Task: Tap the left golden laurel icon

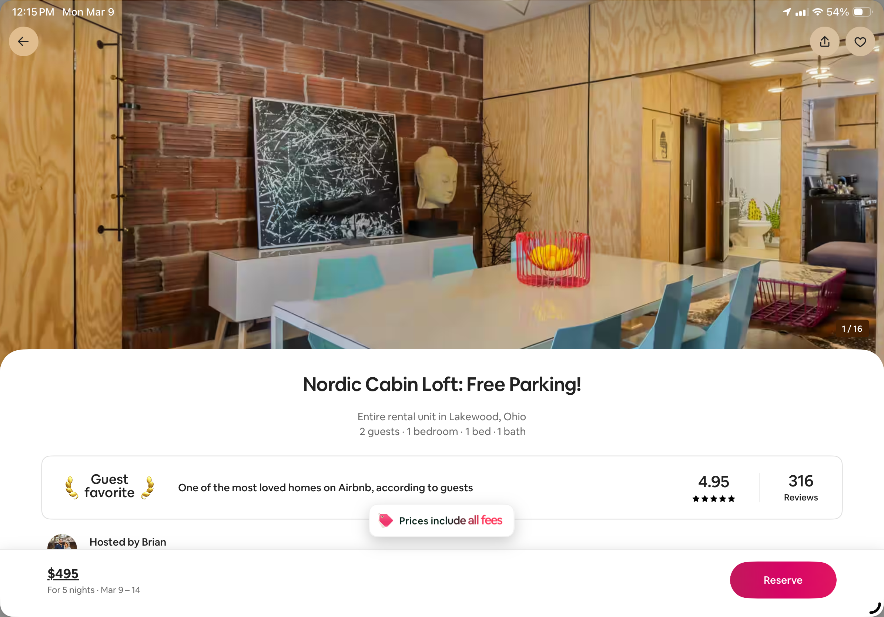Action: click(71, 488)
